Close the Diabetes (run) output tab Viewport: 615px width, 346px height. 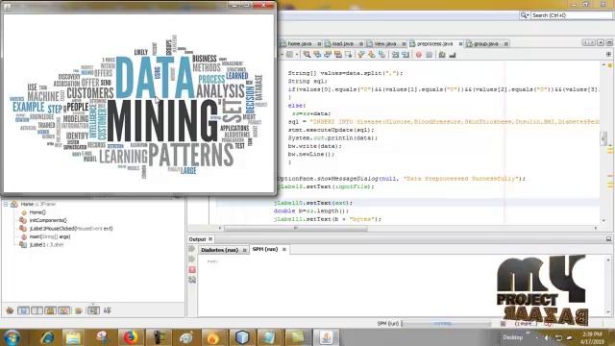pos(244,250)
